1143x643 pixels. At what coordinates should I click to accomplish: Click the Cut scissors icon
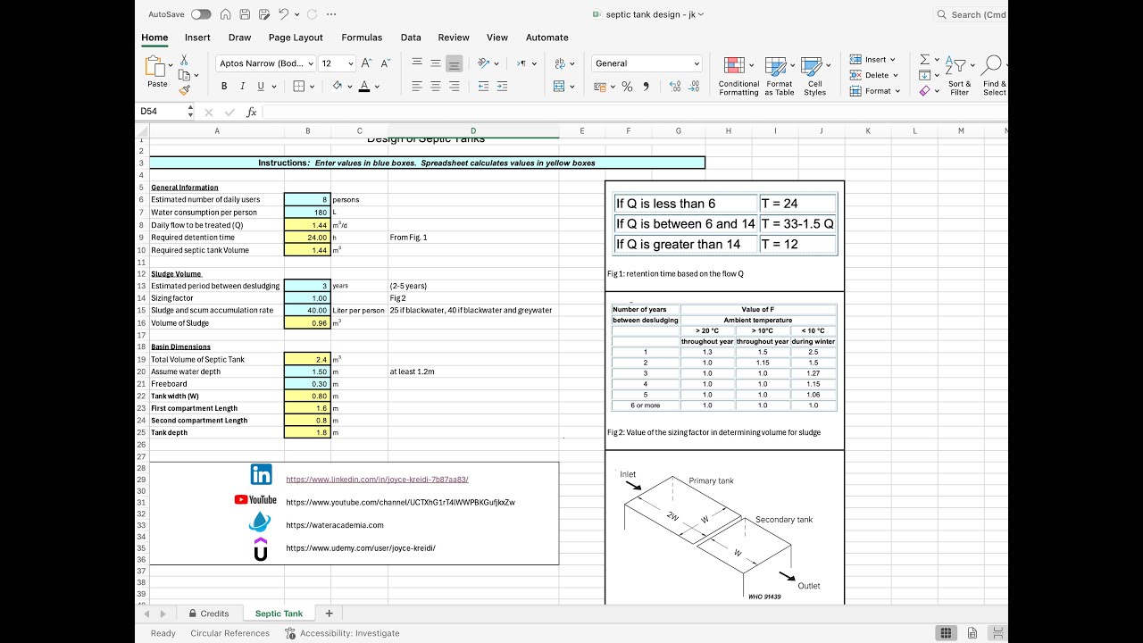[184, 60]
